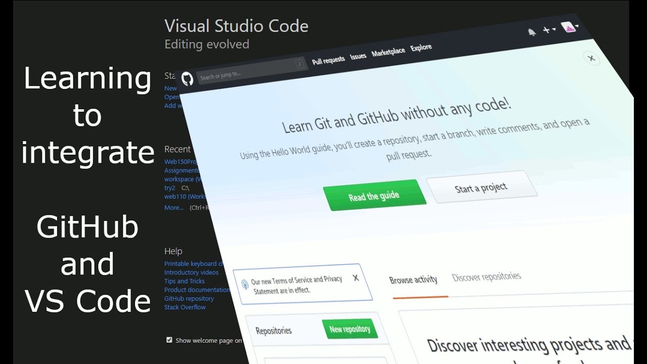Open Issues in GitHub nav
This screenshot has height=364, width=647.
[x=358, y=56]
